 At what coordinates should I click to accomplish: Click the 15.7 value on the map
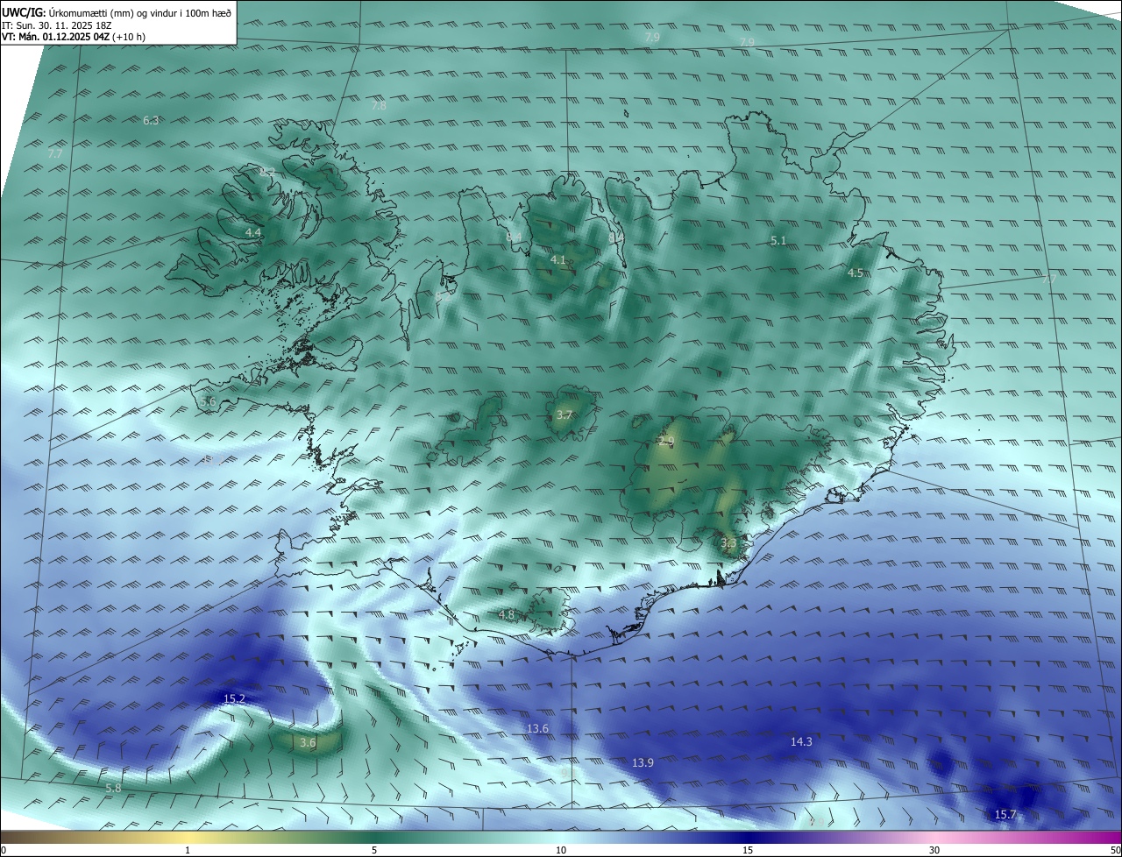pyautogui.click(x=1005, y=815)
